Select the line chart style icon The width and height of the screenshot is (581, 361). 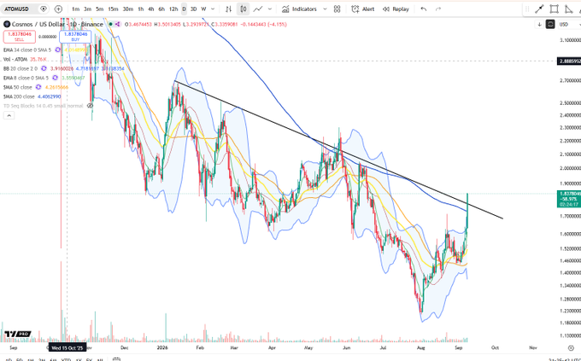pyautogui.click(x=258, y=9)
